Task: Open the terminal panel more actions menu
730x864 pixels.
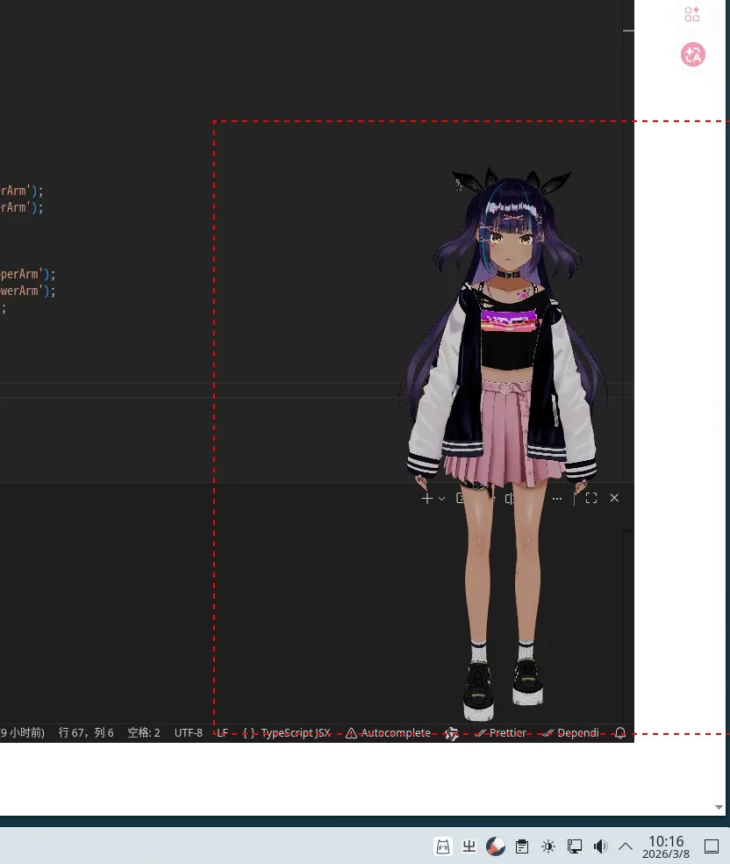Action: 557,498
